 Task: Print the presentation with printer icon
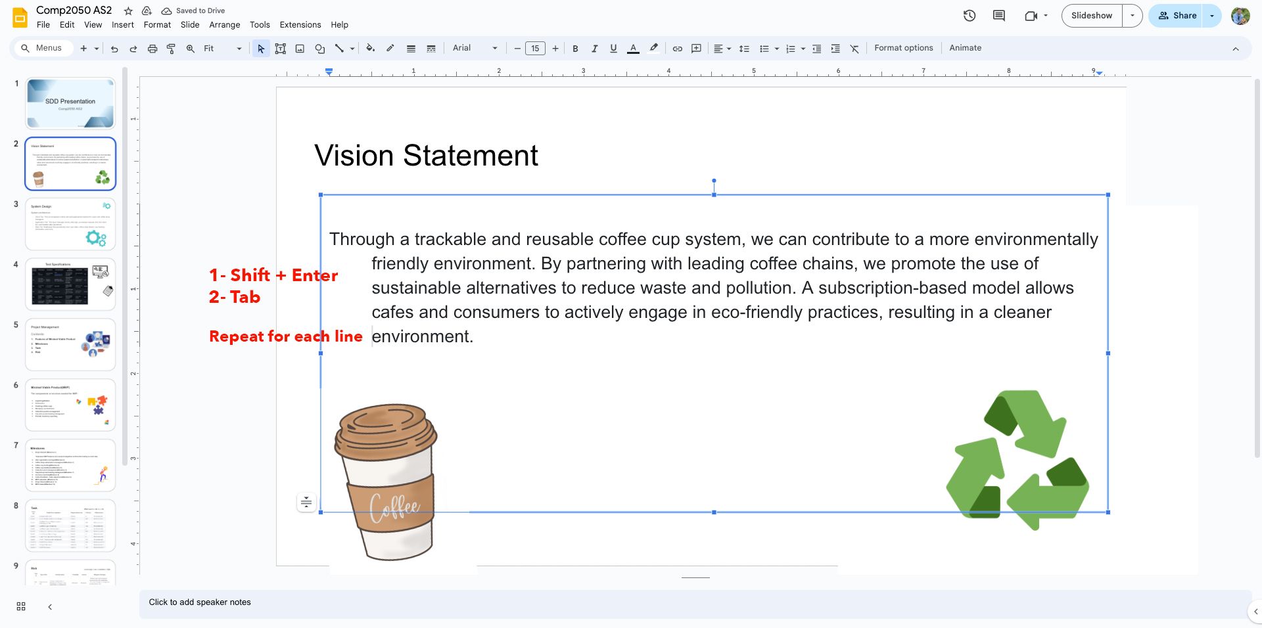[152, 49]
